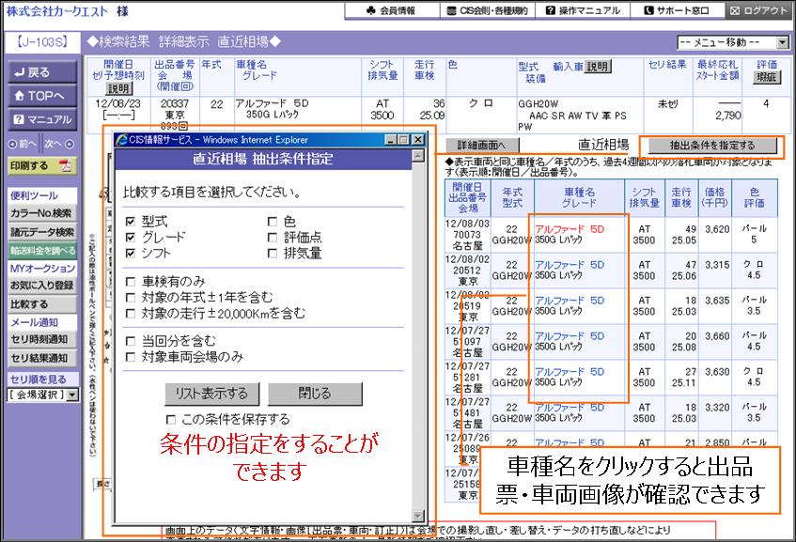Click お気に入り登録 in sidebar
Screen dimensions: 796x542
42,286
